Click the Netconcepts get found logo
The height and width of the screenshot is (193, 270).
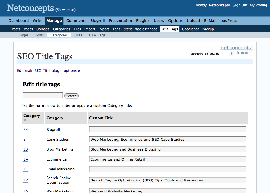[x=236, y=50]
